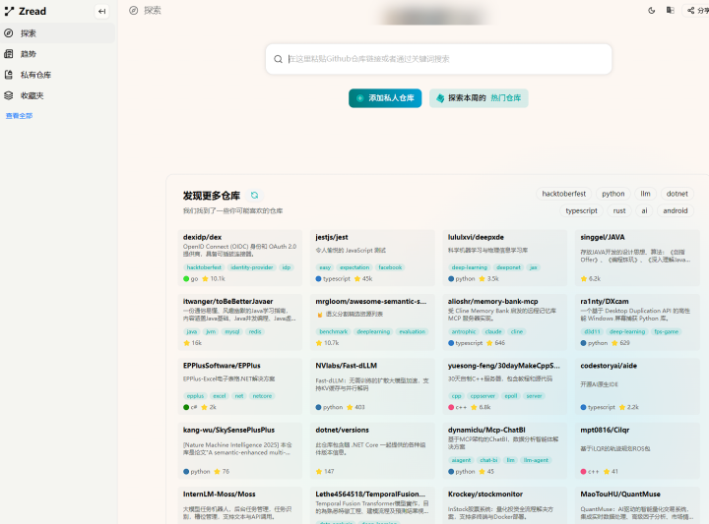This screenshot has width=709, height=524.
Task: Click the 添加私人仓库 button
Action: 385,98
